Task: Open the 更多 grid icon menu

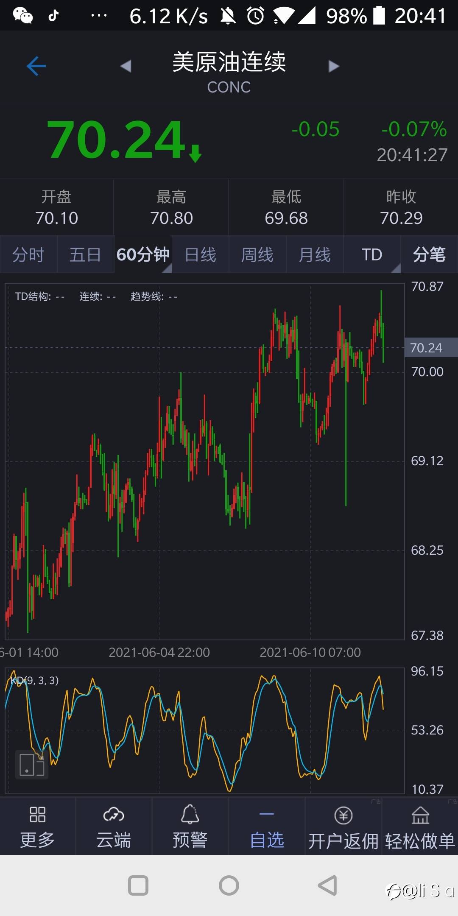Action: click(x=37, y=815)
